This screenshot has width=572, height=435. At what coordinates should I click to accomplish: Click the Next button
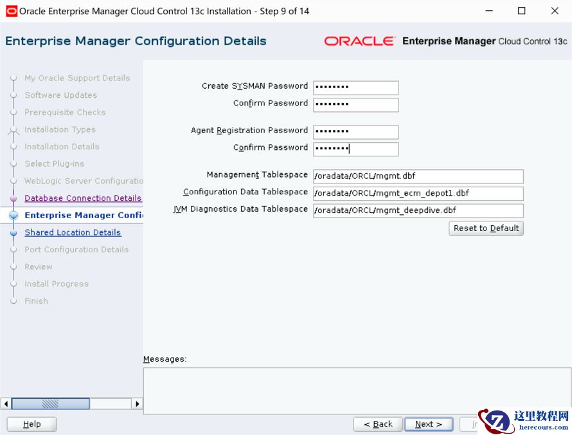click(x=429, y=424)
